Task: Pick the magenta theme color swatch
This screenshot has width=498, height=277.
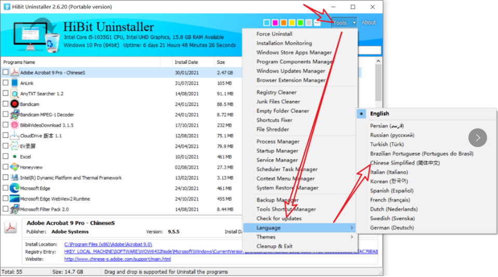Action: click(x=275, y=22)
